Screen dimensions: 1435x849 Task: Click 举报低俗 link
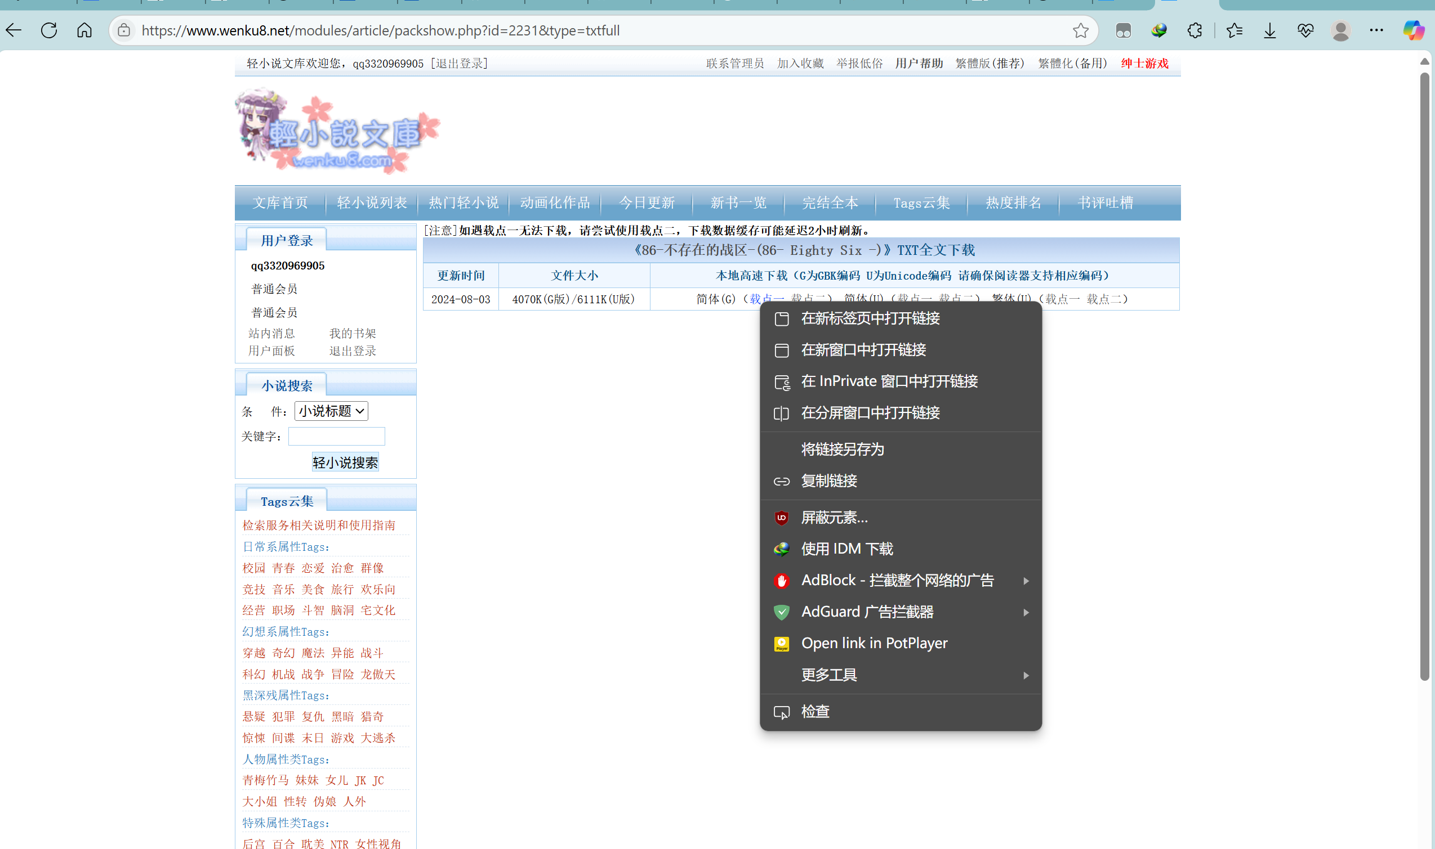pyautogui.click(x=859, y=63)
